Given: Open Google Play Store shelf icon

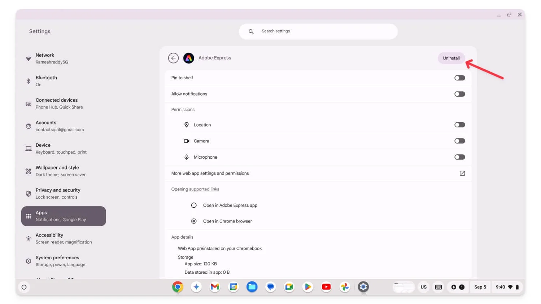Looking at the screenshot, I should tap(307, 287).
